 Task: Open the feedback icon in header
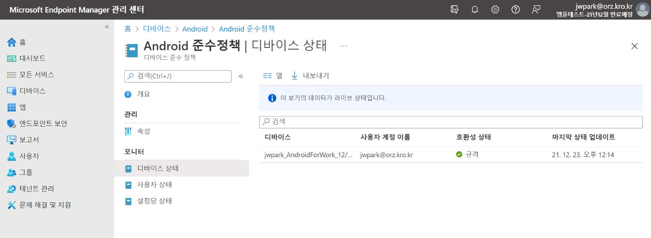536,9
